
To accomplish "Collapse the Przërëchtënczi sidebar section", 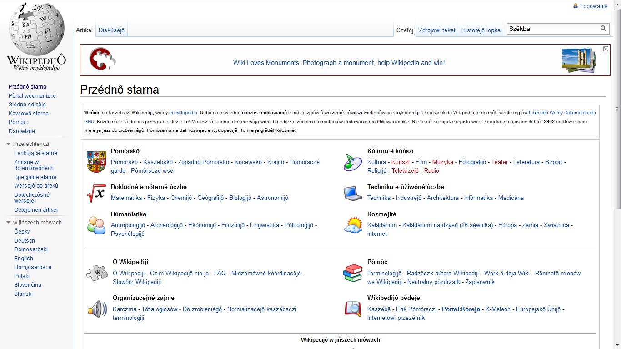I will (8, 144).
